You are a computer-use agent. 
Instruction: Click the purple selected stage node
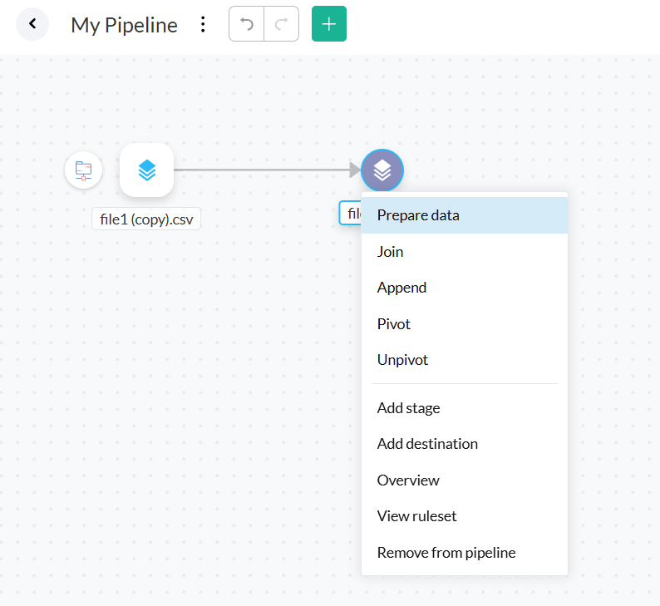tap(382, 170)
